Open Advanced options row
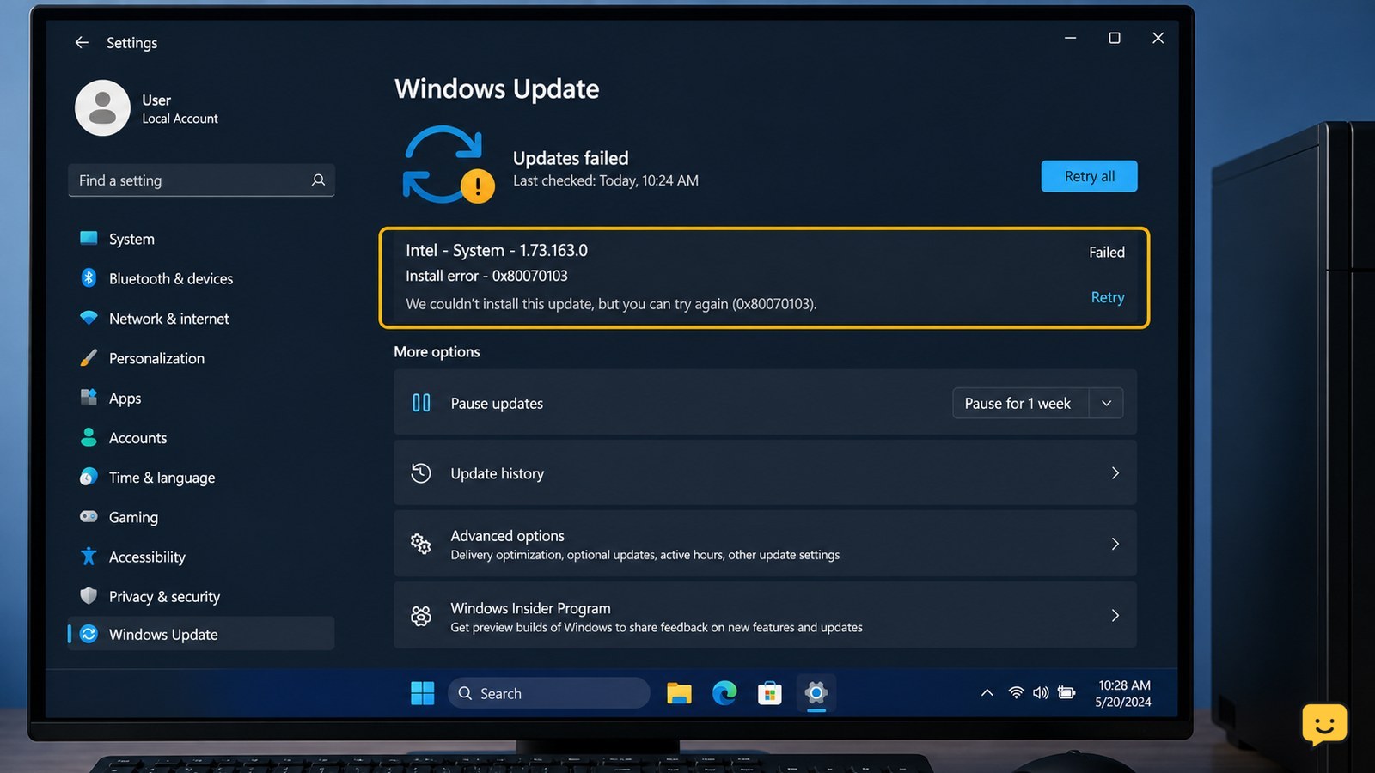The image size is (1375, 773). click(x=765, y=544)
